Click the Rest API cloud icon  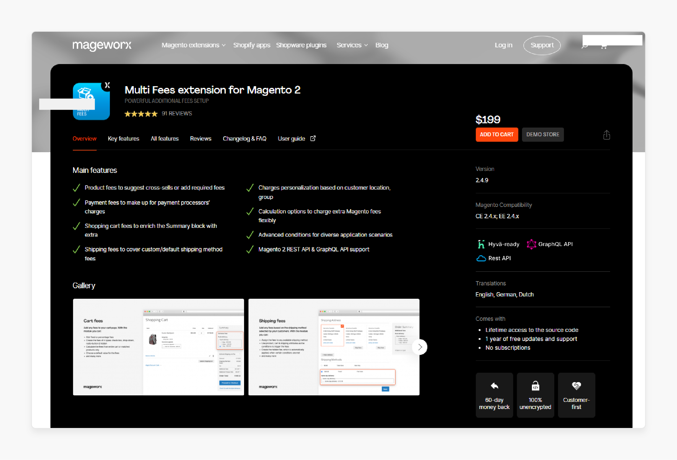pyautogui.click(x=481, y=258)
